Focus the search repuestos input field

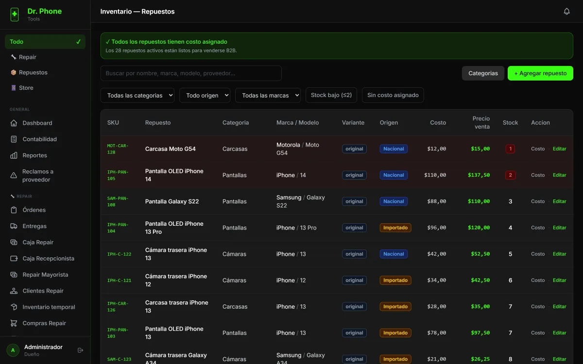tap(191, 73)
